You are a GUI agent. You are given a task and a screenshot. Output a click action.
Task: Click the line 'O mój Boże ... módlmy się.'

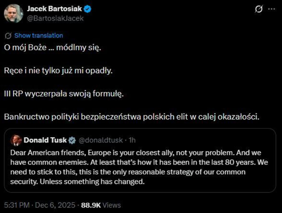(54, 49)
